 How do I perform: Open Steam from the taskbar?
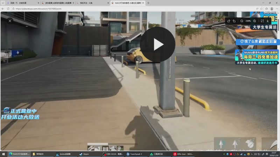click(89, 154)
